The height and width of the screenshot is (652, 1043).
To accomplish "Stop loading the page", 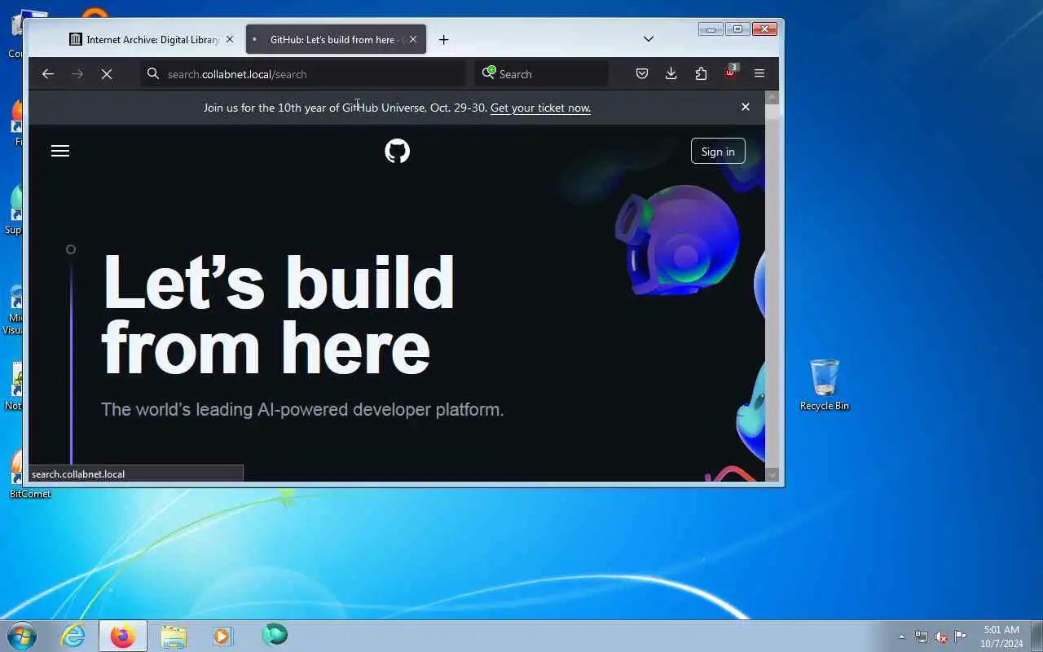I will (106, 74).
